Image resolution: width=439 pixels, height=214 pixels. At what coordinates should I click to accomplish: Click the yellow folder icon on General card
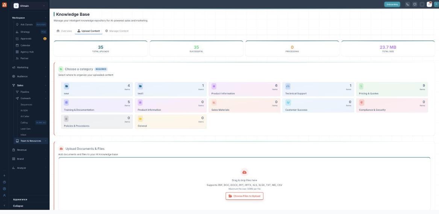pyautogui.click(x=140, y=119)
